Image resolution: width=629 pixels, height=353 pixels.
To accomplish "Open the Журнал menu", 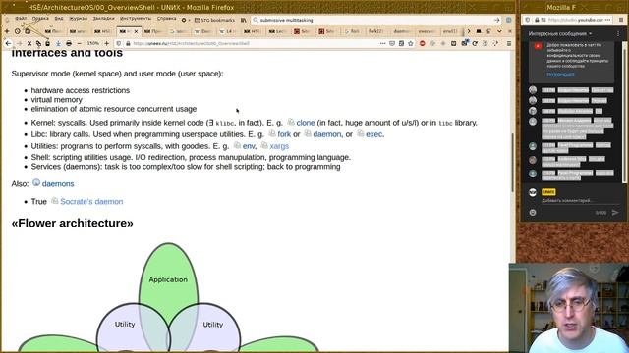I will (x=79, y=19).
